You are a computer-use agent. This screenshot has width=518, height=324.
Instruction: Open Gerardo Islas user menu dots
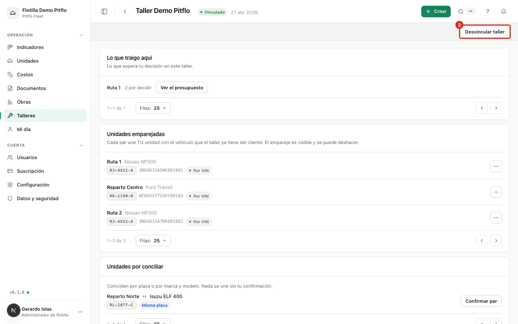point(80,312)
